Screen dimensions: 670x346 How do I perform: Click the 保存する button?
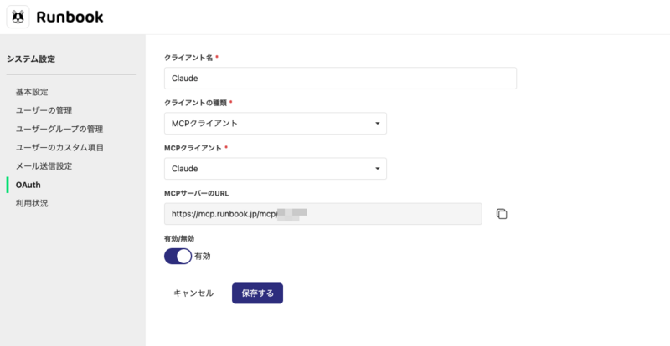tap(257, 293)
